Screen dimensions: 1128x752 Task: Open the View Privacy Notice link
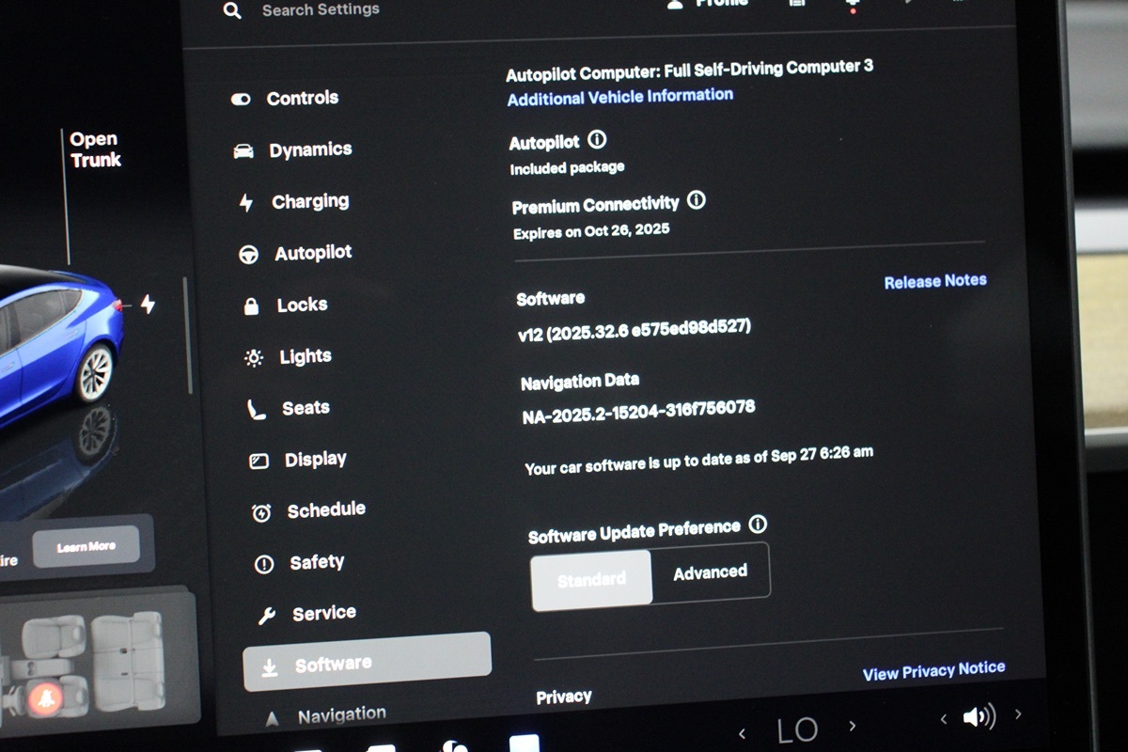[934, 670]
